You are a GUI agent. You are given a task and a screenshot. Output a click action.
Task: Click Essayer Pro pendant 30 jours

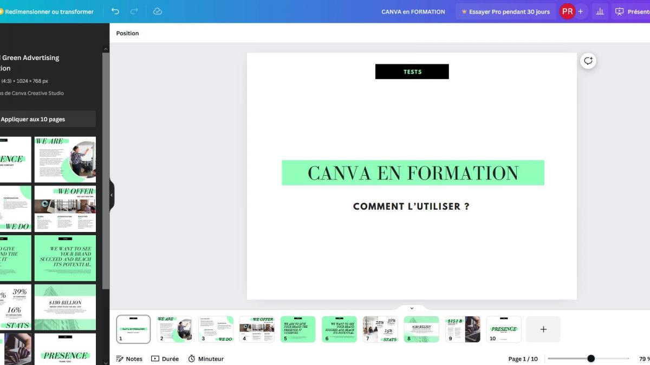(505, 11)
